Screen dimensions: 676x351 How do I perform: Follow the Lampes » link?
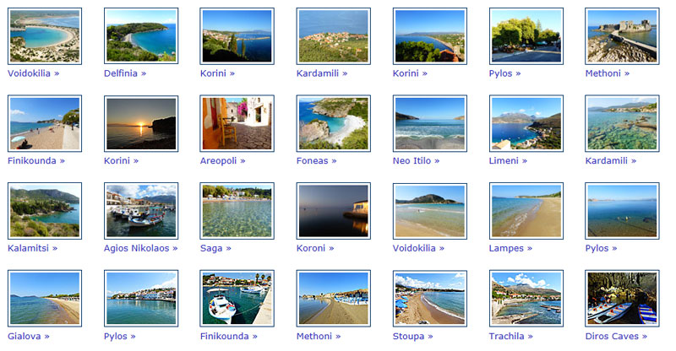pyautogui.click(x=510, y=248)
